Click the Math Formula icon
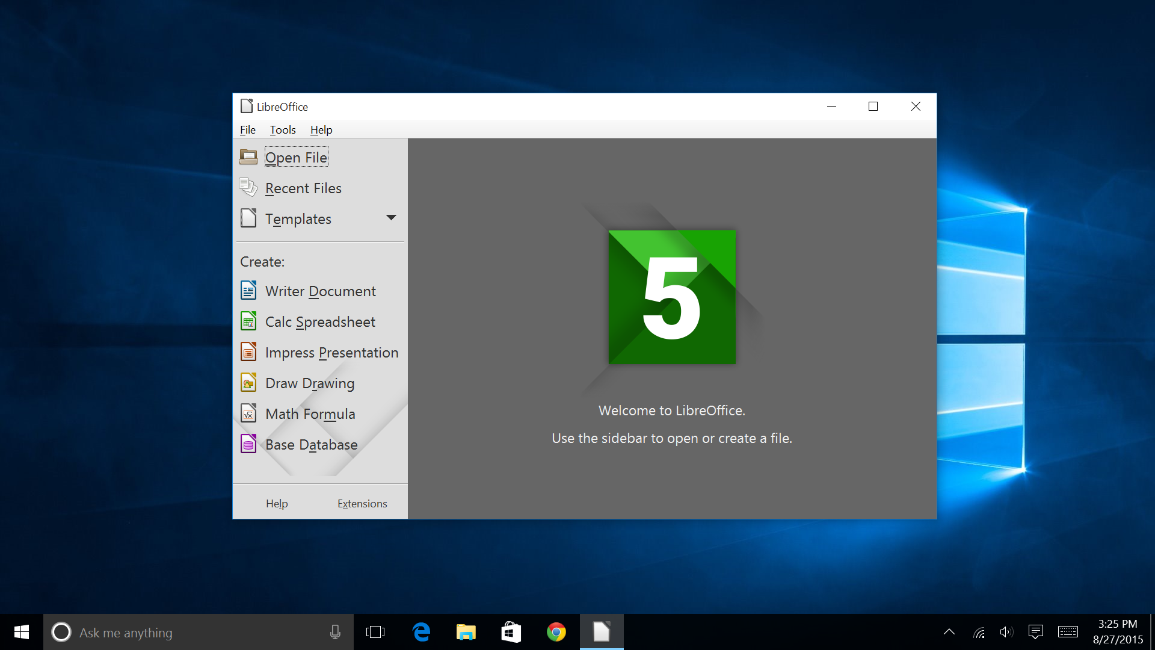This screenshot has height=650, width=1155. click(248, 414)
